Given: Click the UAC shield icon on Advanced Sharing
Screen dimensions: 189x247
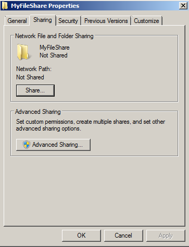Looking at the screenshot, I should [x=27, y=145].
